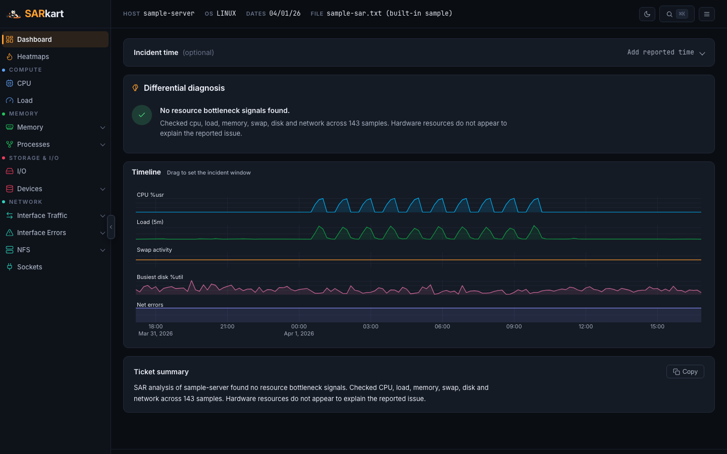Open the CPU section

click(56, 83)
